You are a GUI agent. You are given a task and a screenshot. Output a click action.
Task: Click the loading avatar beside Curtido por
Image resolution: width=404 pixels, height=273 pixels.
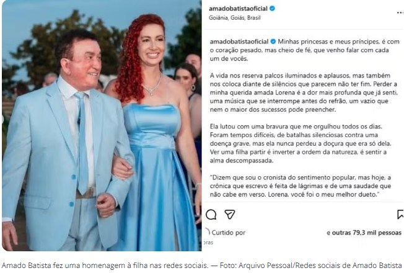[207, 232]
